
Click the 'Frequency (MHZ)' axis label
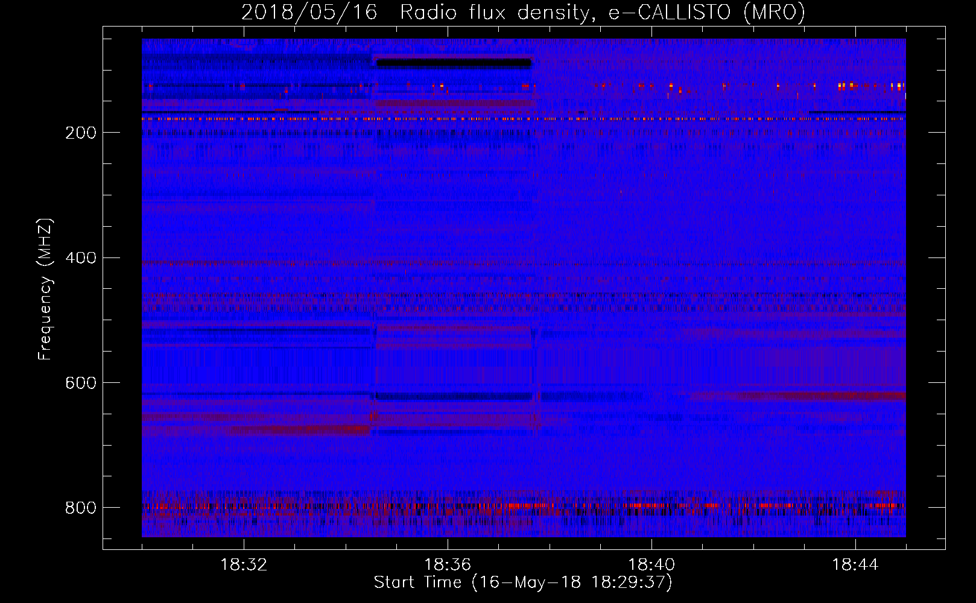point(45,289)
